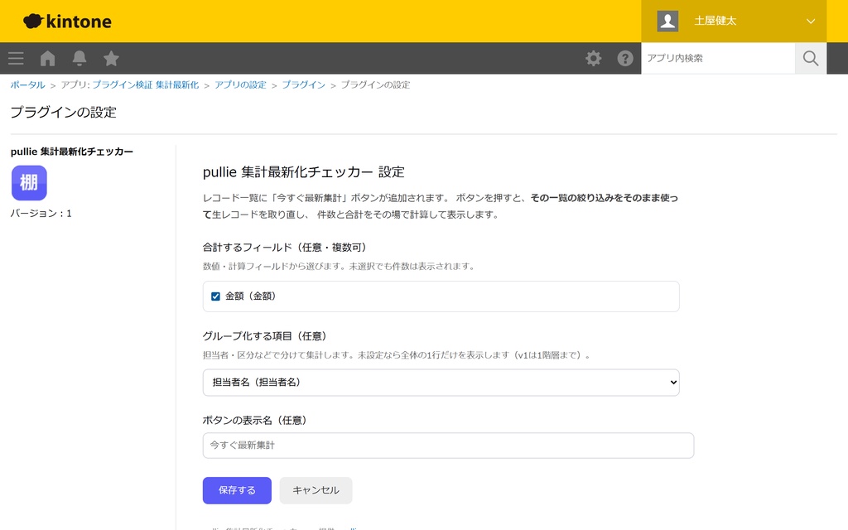Open the 担当者名 group-by dropdown
This screenshot has height=530, width=848.
pyautogui.click(x=441, y=383)
